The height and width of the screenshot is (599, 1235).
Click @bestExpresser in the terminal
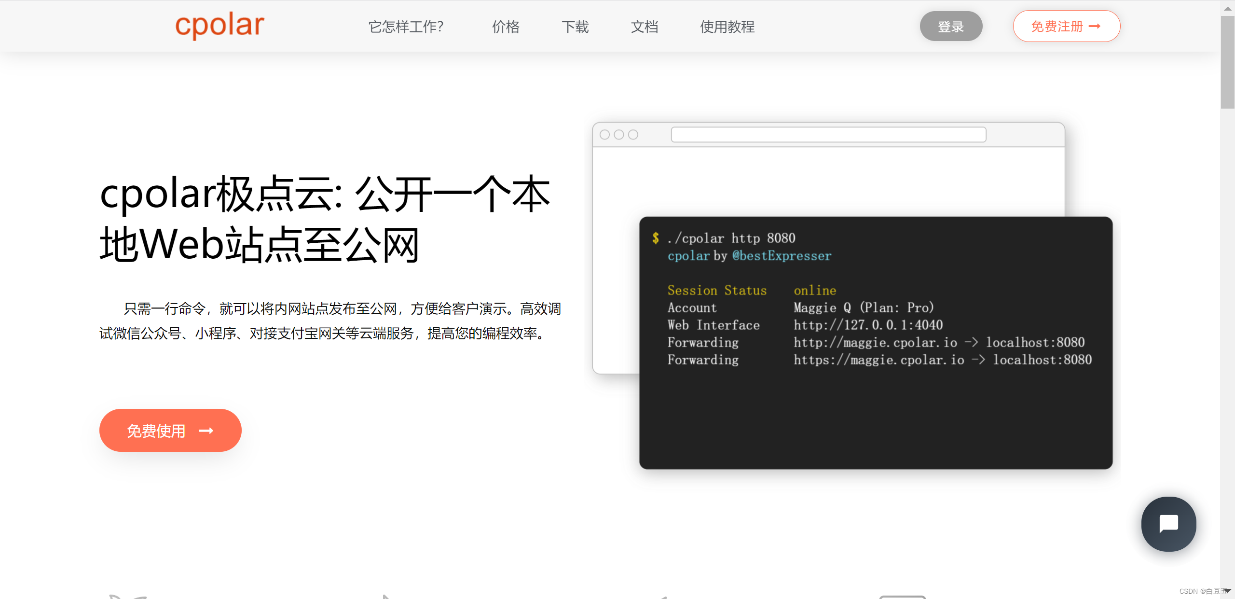(x=782, y=256)
